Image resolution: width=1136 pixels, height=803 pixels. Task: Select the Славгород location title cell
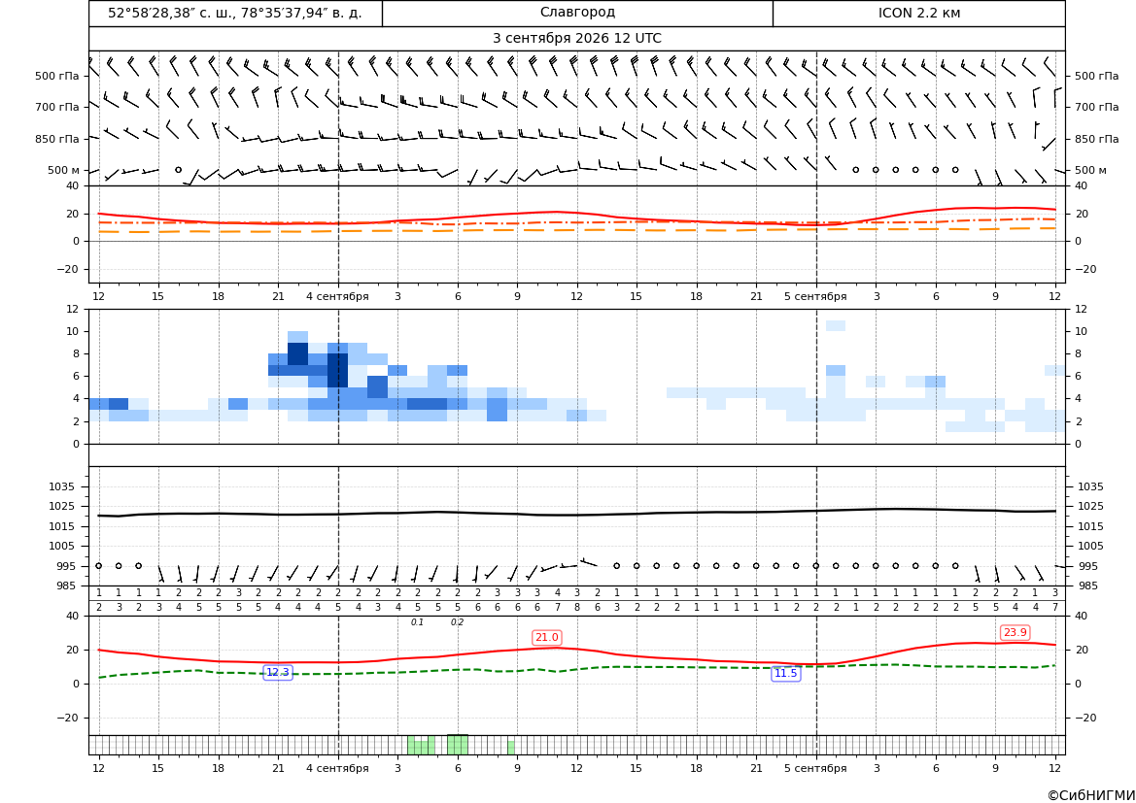[577, 13]
